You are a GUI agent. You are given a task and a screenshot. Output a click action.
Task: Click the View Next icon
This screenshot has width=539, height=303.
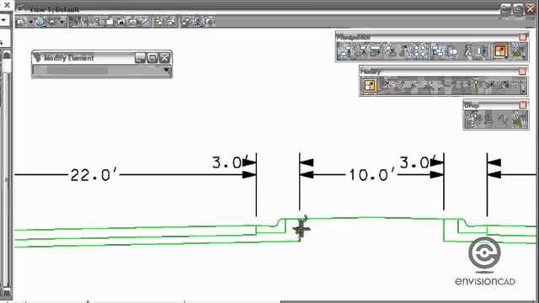pyautogui.click(x=171, y=22)
